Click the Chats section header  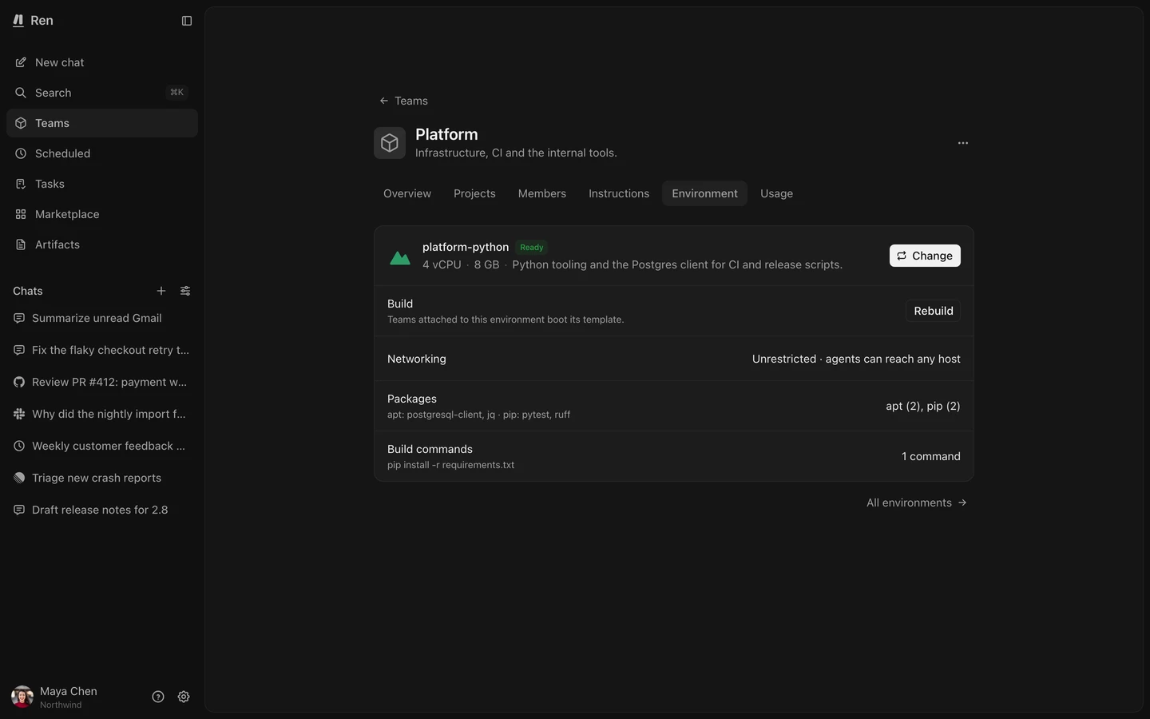(28, 291)
